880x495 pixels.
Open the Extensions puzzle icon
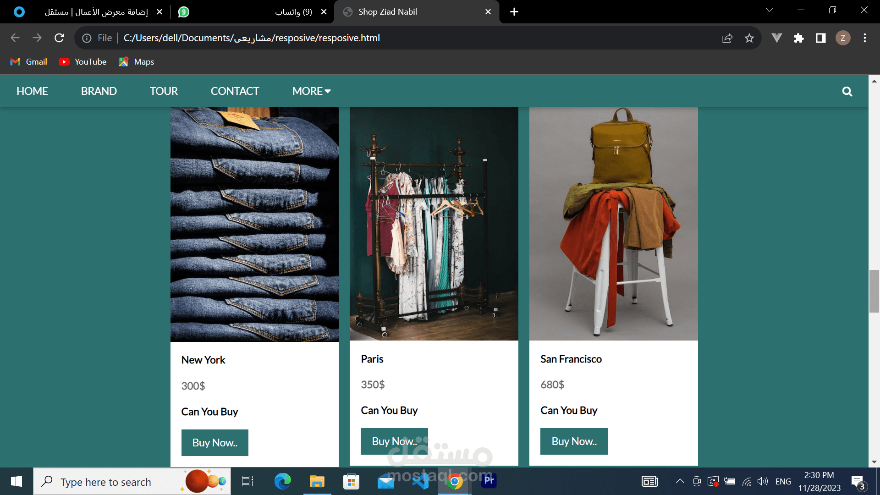click(799, 38)
